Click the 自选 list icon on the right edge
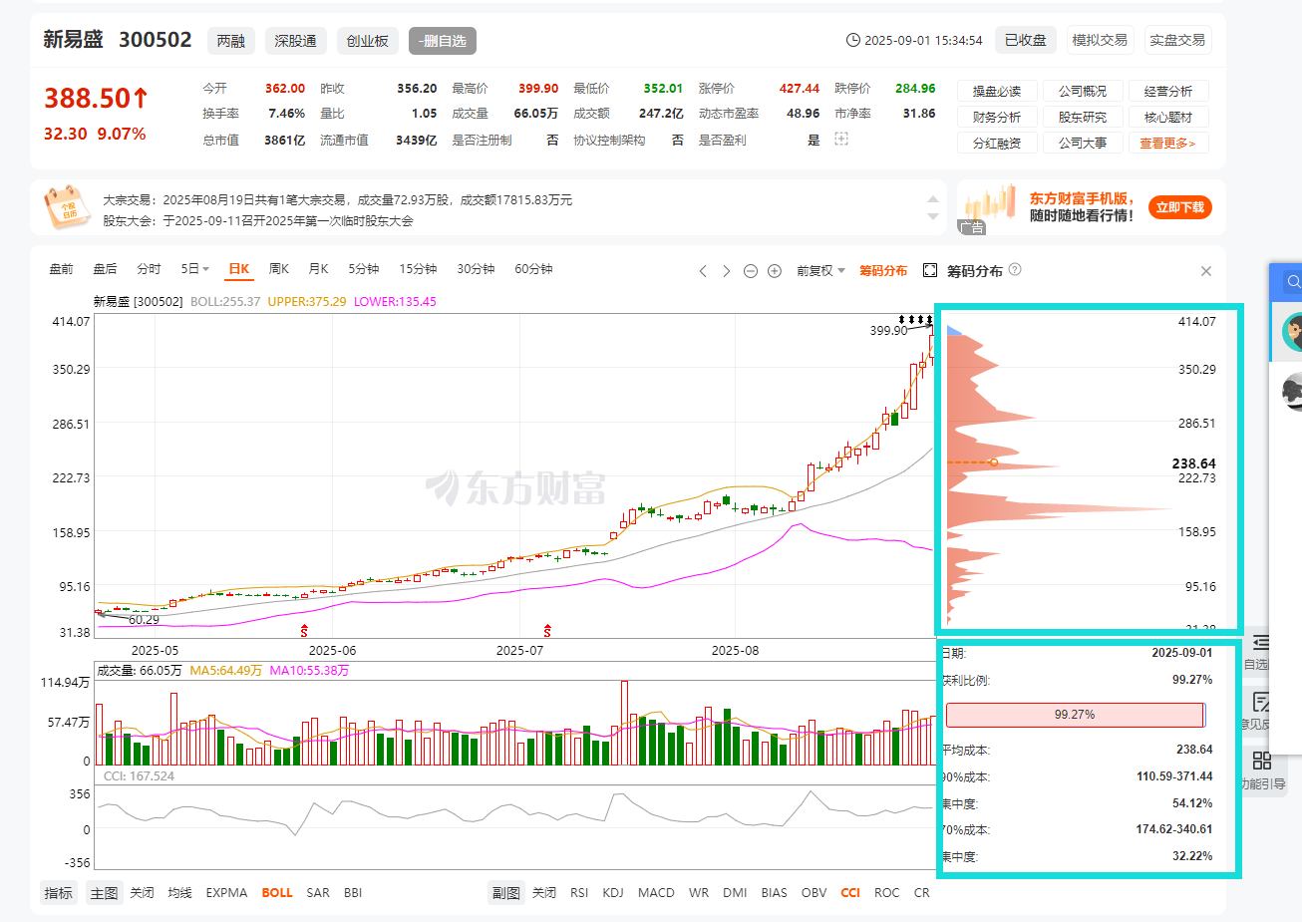The image size is (1302, 922). 1261,642
